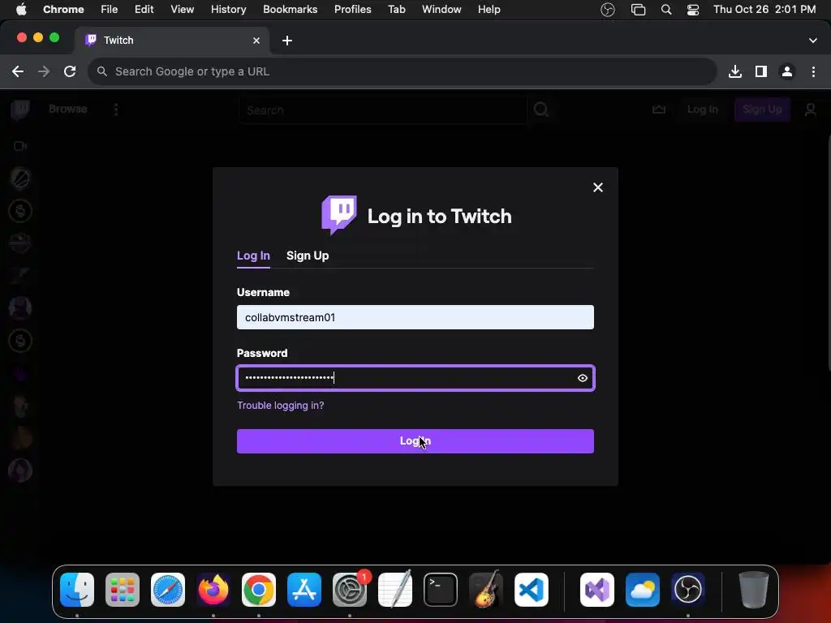Open the Window menu
831x623 pixels.
[x=441, y=10]
